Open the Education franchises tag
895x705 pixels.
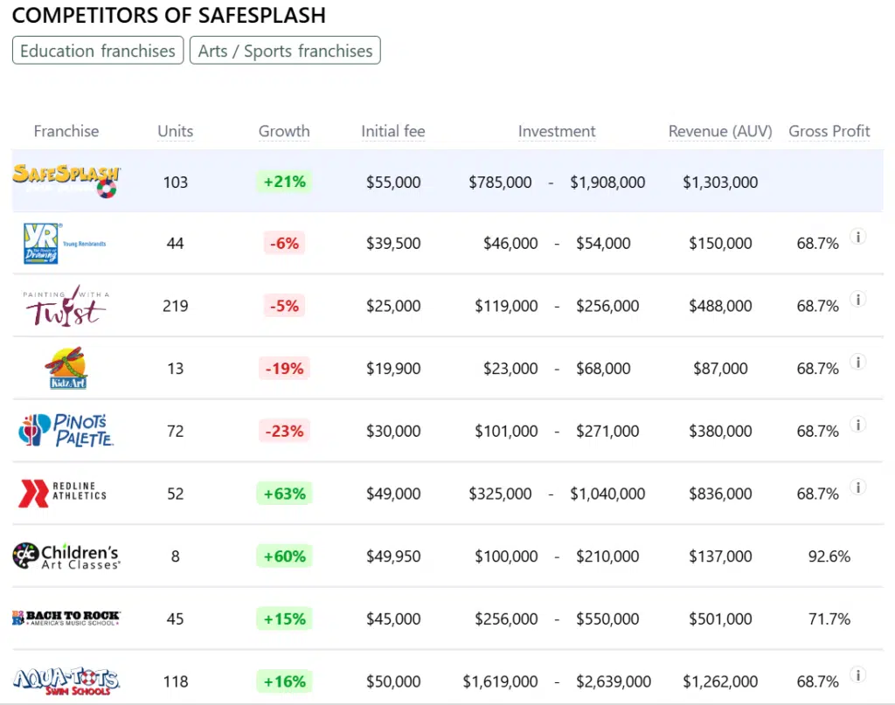tap(98, 51)
